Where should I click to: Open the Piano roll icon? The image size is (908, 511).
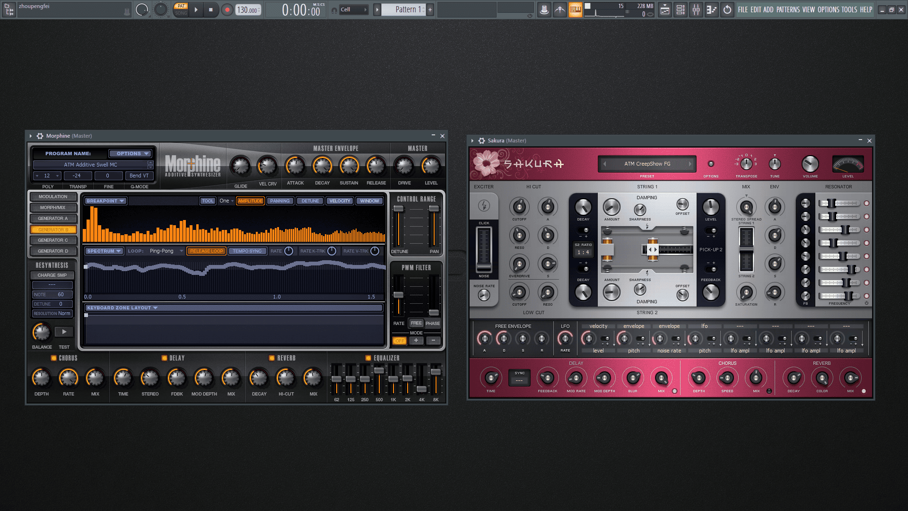pos(712,9)
